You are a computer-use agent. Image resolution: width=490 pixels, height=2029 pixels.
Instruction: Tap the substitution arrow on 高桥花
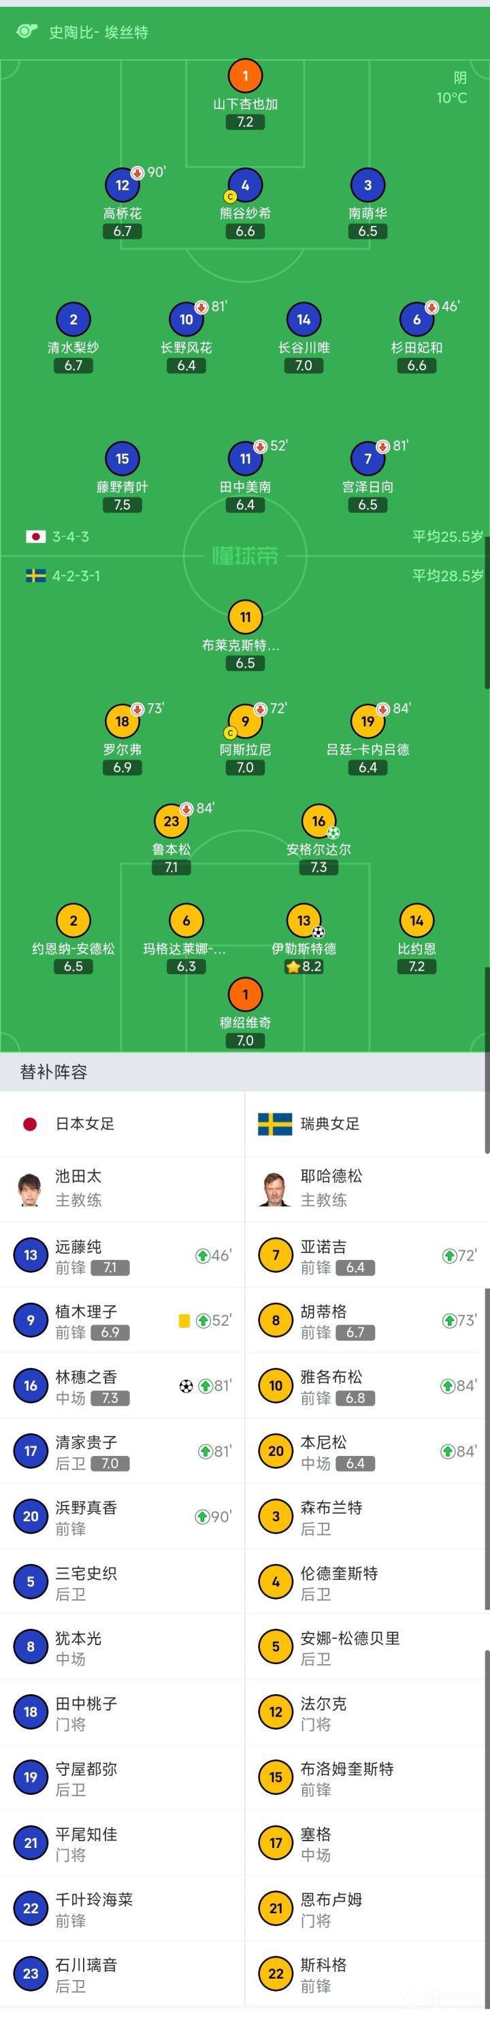pyautogui.click(x=137, y=172)
